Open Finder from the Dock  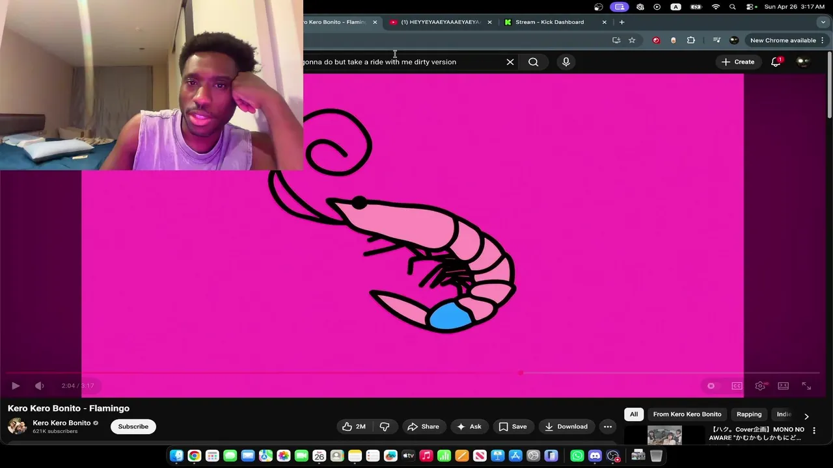(176, 456)
